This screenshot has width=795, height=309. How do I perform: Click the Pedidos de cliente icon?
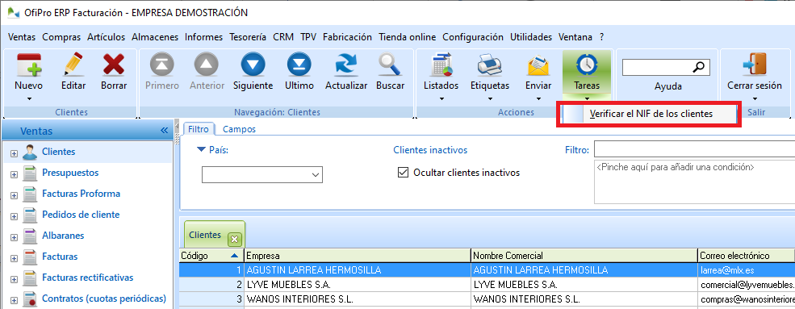pos(31,215)
